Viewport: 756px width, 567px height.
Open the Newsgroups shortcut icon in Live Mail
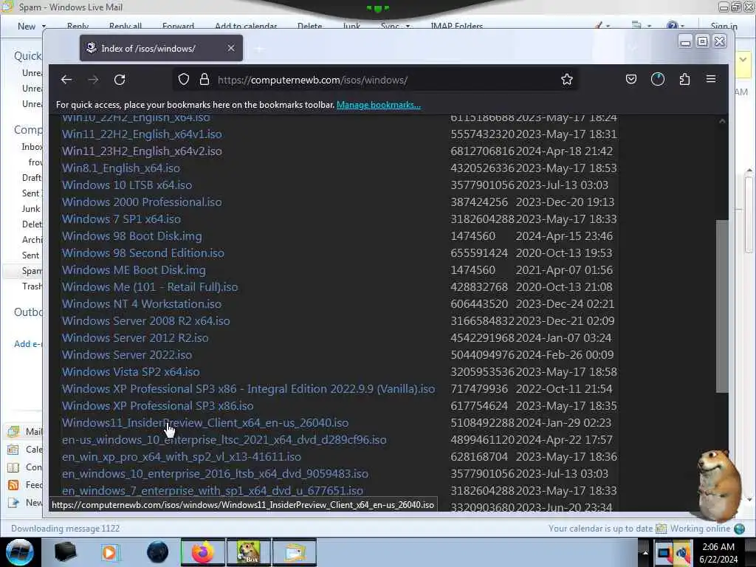[14, 503]
